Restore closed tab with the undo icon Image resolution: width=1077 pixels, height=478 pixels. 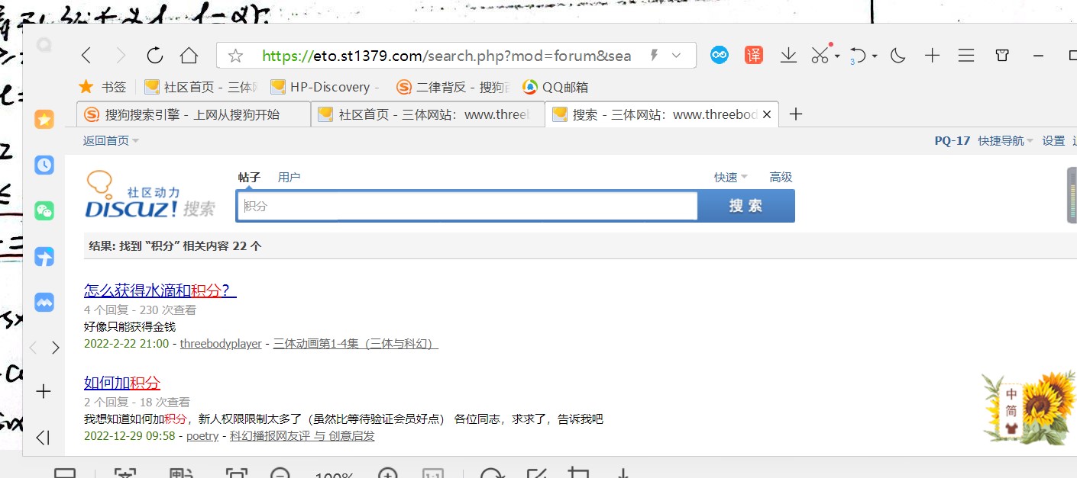tap(859, 56)
